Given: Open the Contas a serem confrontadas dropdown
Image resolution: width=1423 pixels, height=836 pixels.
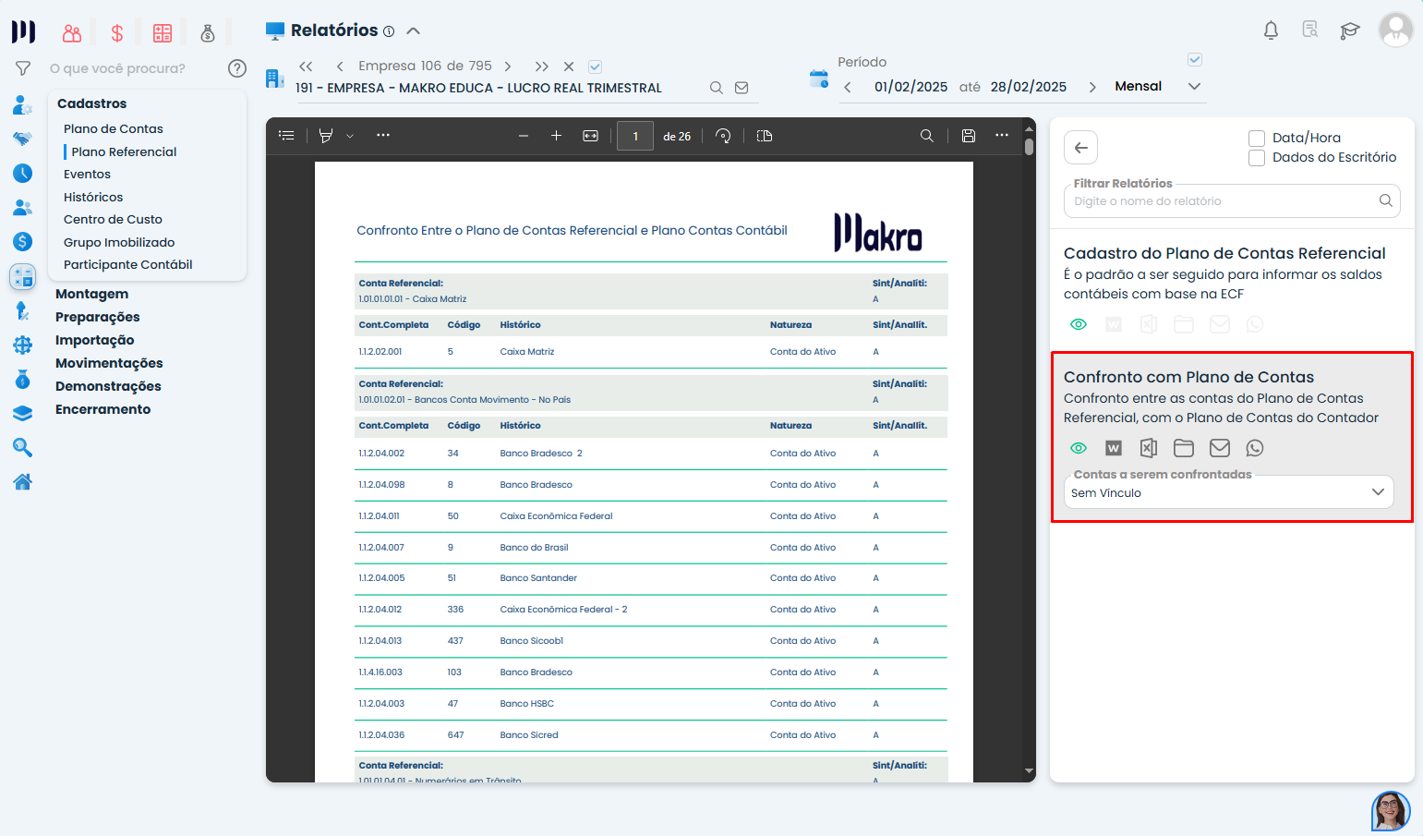Looking at the screenshot, I should 1231,492.
